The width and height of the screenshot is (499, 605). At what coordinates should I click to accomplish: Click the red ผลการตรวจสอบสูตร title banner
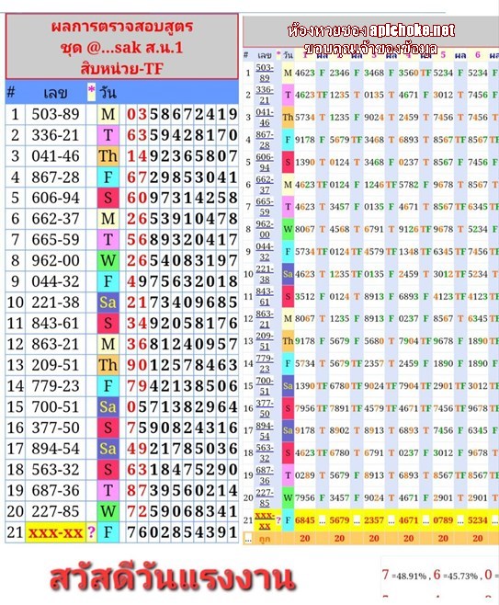122,47
